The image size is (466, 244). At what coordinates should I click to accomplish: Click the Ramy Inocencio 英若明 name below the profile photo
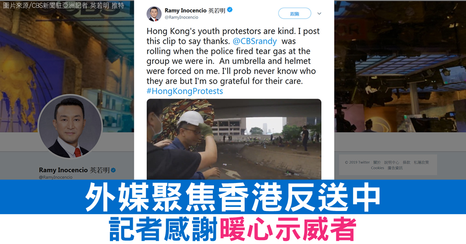click(74, 170)
